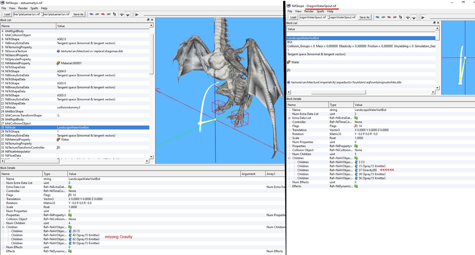Open the View menu in DragonWaterSpout window
The image size is (475, 255).
pyautogui.click(x=298, y=11)
